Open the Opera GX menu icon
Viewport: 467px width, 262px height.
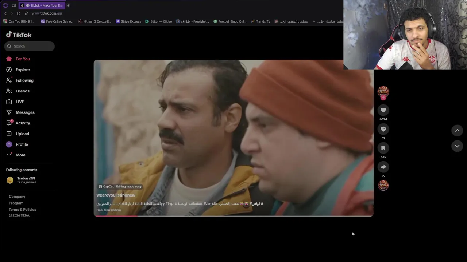click(5, 5)
